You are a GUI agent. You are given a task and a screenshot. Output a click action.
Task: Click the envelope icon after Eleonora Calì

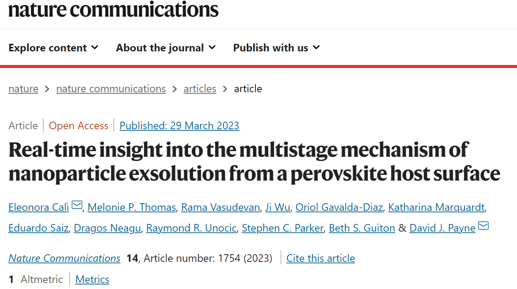(x=77, y=205)
